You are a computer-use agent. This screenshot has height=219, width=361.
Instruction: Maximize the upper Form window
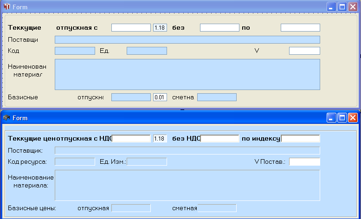(x=342, y=7)
